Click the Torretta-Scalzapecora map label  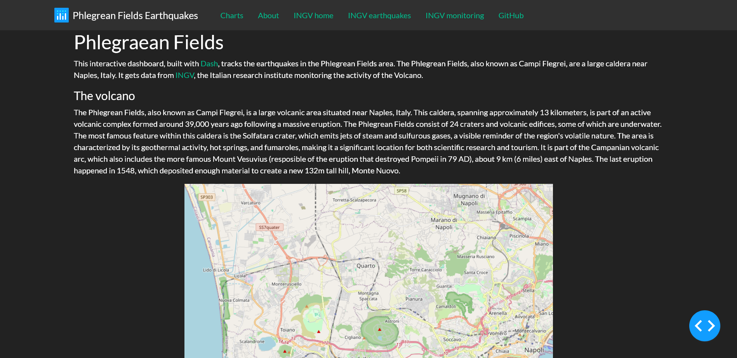coord(354,200)
